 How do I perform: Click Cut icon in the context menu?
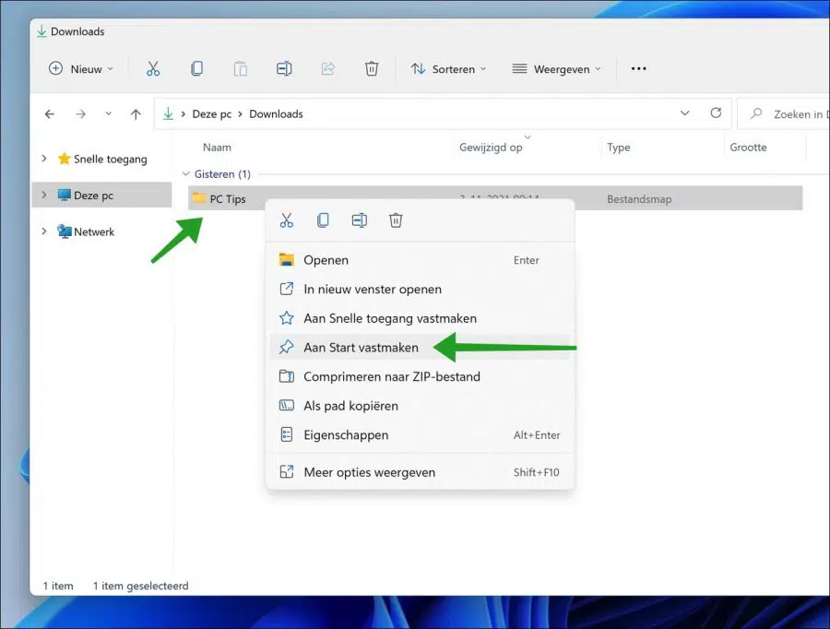(x=287, y=220)
